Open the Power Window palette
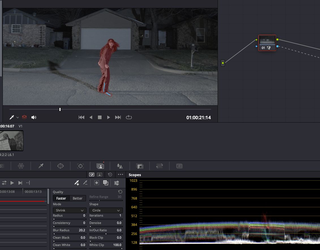 [61, 166]
